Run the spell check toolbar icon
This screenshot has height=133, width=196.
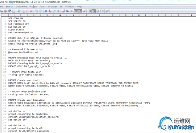click(x=10, y=11)
